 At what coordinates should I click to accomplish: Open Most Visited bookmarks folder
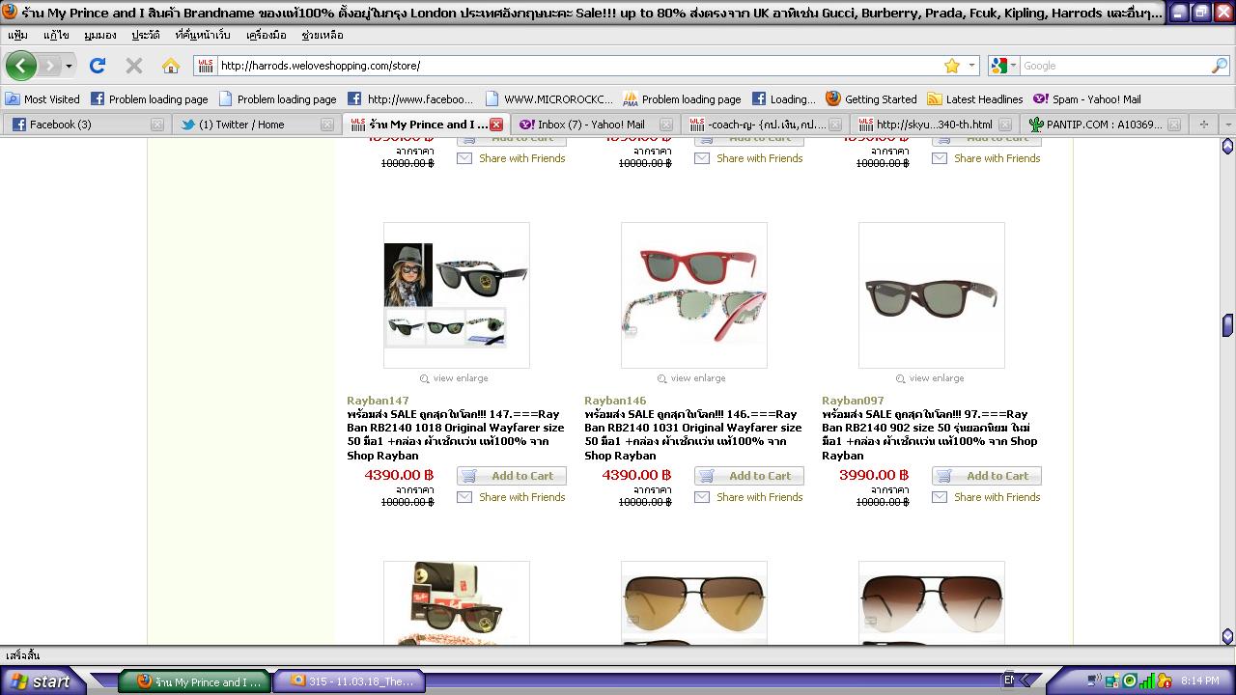pos(42,98)
